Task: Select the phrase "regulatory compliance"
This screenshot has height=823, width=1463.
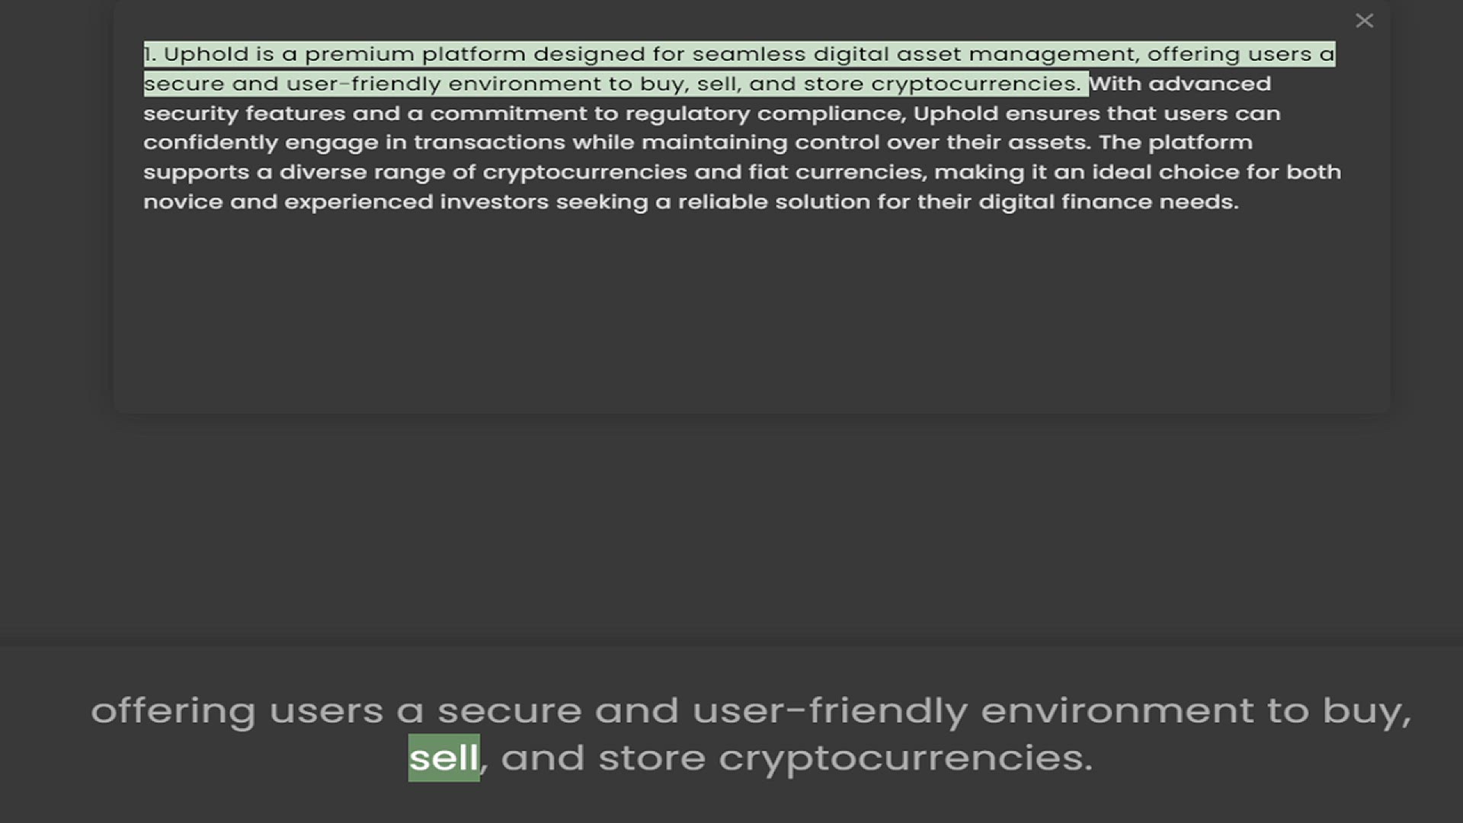Action: tap(765, 114)
